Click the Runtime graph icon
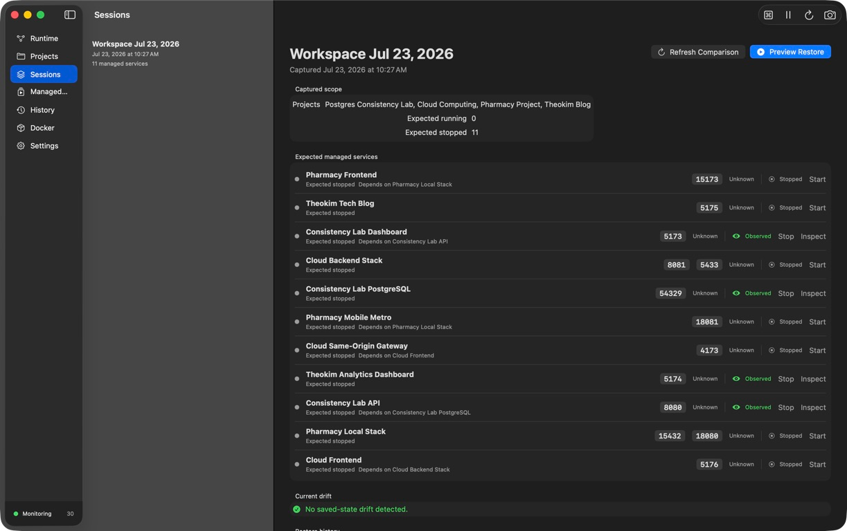 (x=21, y=39)
